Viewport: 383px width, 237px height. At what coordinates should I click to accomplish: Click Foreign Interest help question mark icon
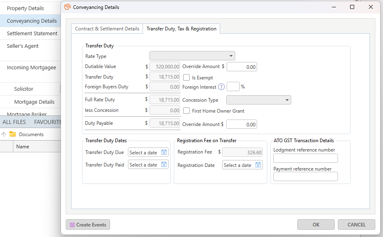click(221, 87)
